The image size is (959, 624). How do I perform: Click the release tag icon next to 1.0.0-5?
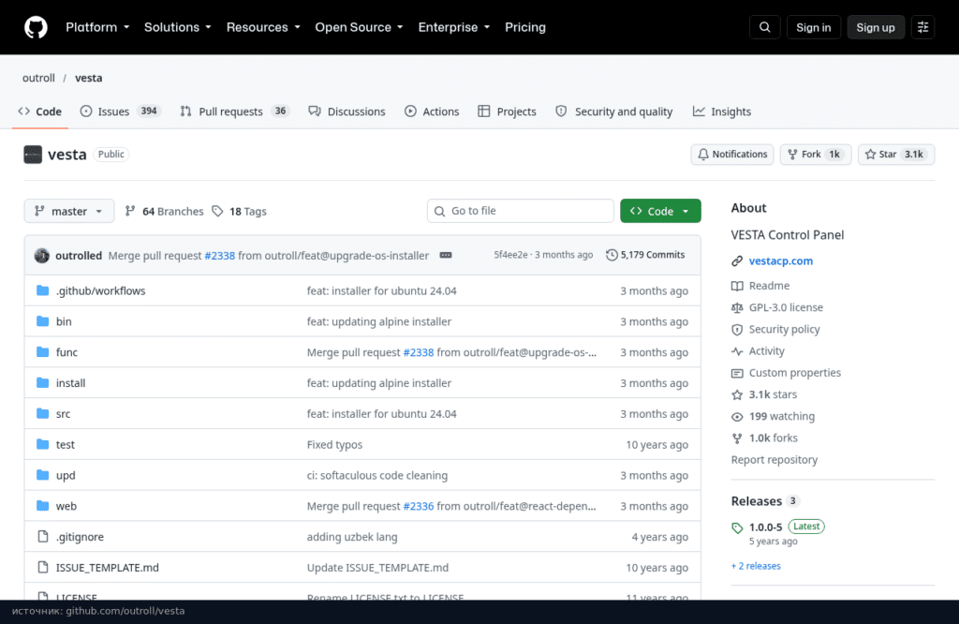point(737,527)
